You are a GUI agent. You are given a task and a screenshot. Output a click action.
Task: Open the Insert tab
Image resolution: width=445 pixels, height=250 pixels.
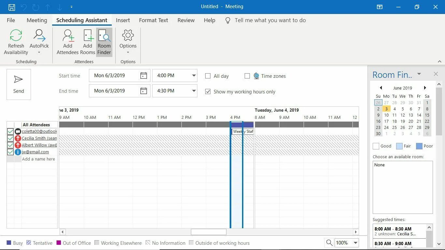click(x=123, y=20)
